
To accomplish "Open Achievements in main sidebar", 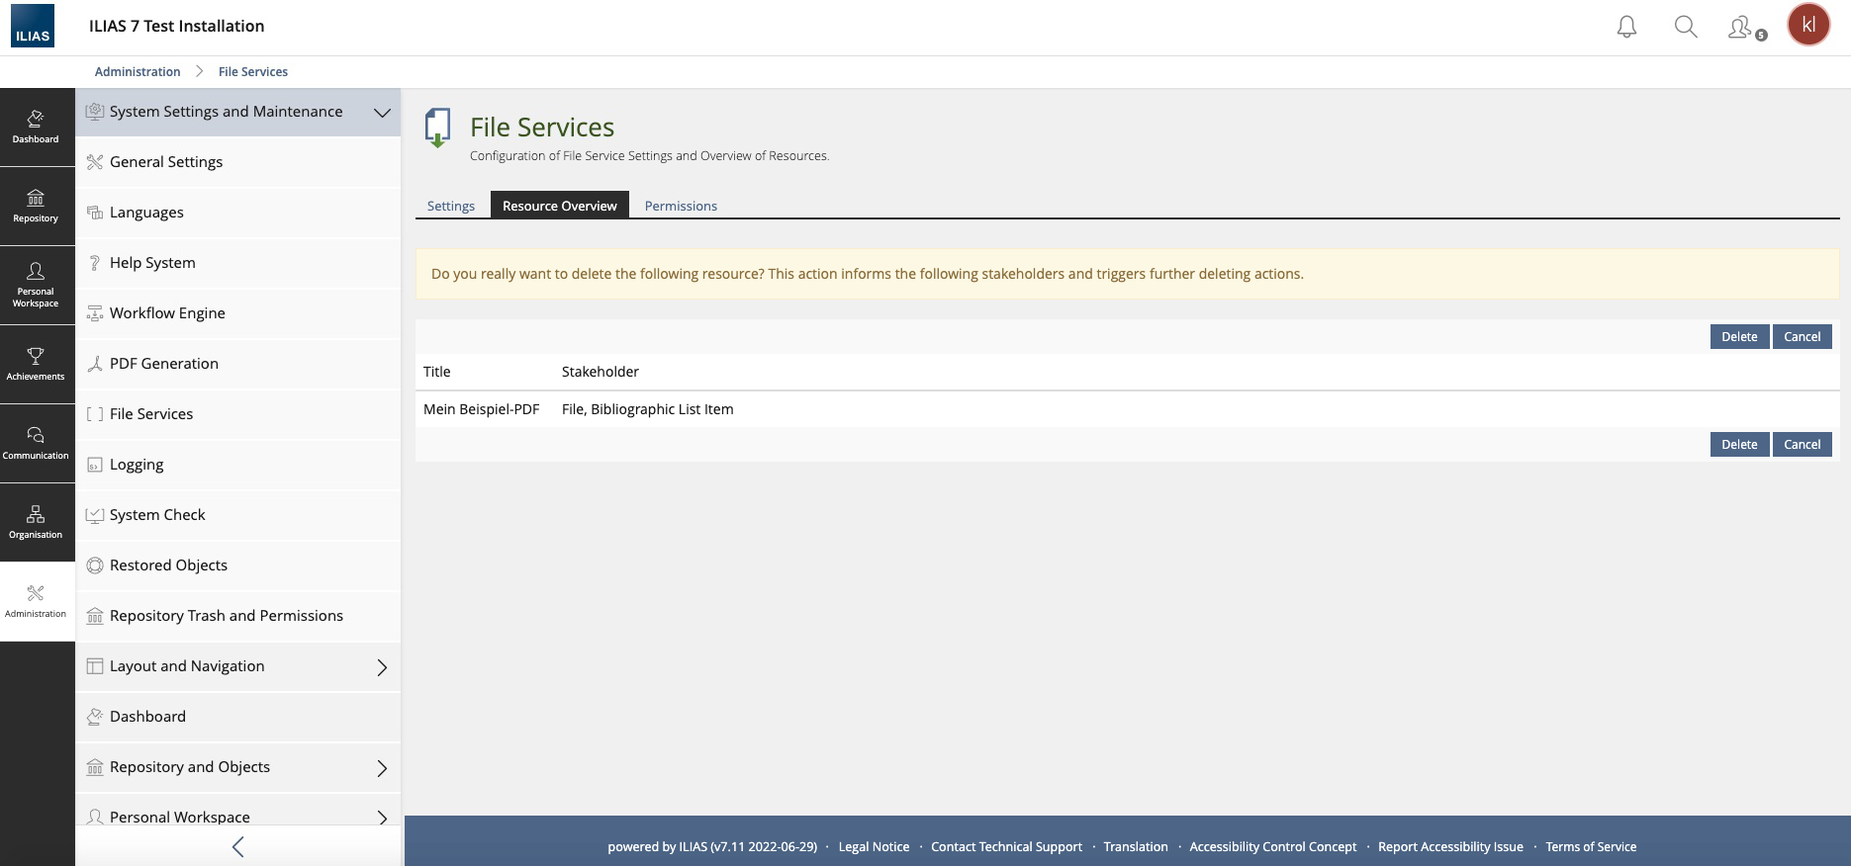I will 36,364.
